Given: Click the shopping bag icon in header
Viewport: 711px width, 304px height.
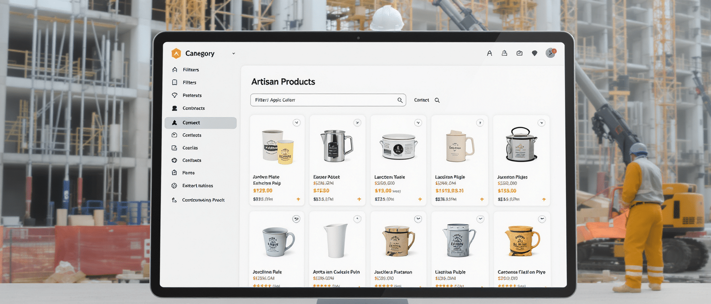Looking at the screenshot, I should (x=520, y=53).
